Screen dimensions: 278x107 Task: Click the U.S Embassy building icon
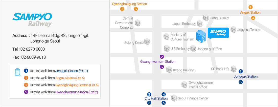pos(167,49)
